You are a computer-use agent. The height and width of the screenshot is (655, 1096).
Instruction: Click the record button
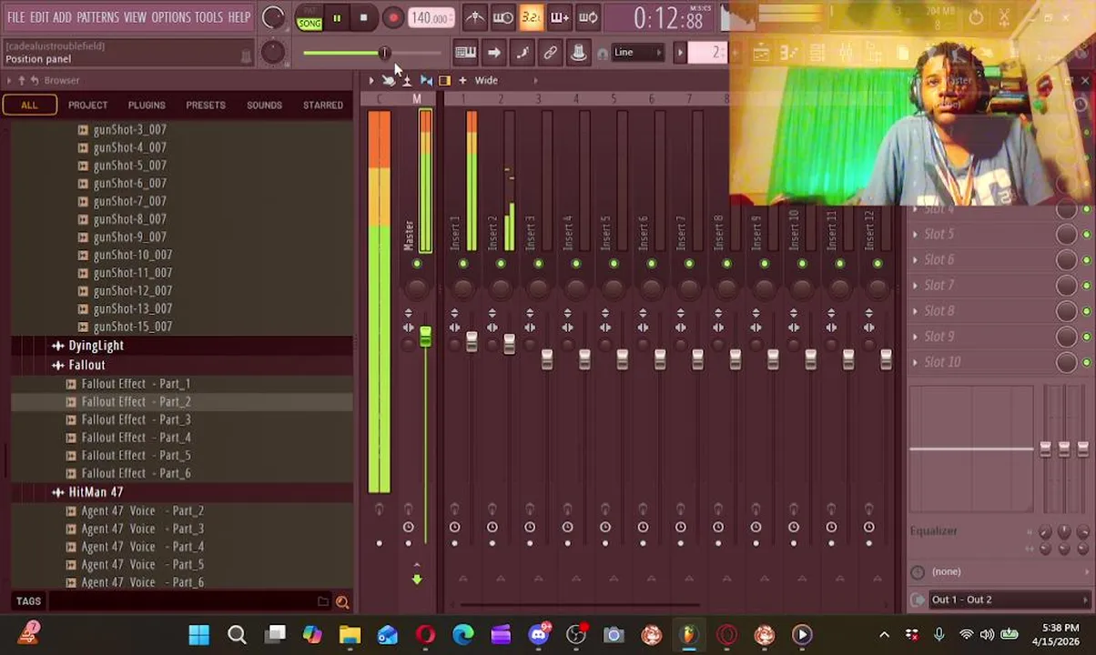[392, 18]
